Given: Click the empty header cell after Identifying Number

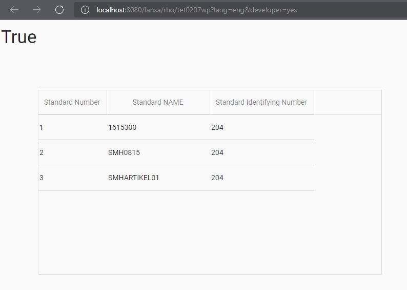Looking at the screenshot, I should point(348,102).
